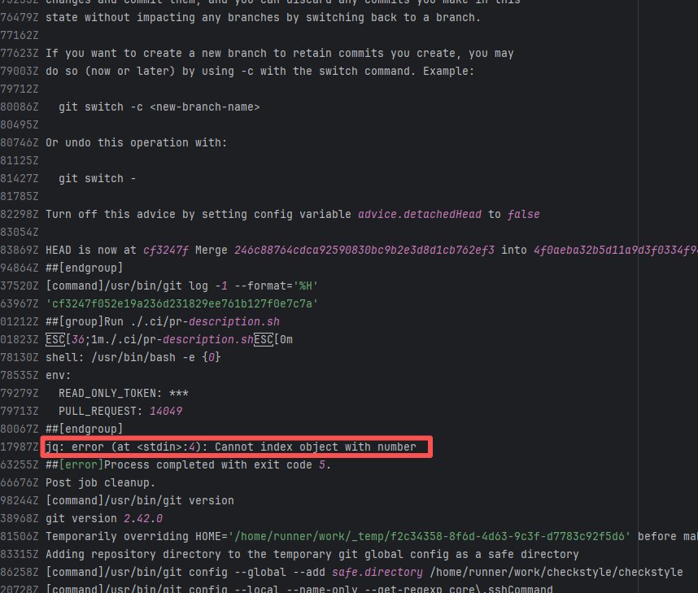
Task: Click the 'git switch -c <new-branch-name>' example text
Action: [x=159, y=107]
